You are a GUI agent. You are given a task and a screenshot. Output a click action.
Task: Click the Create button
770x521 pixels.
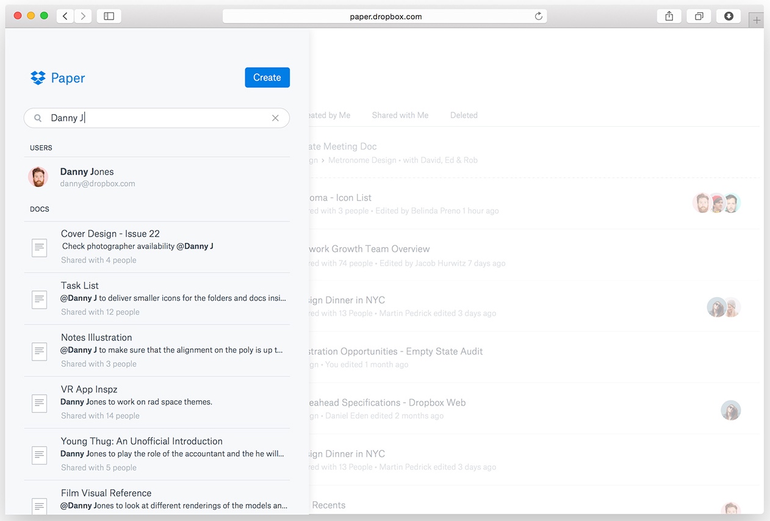(x=267, y=77)
